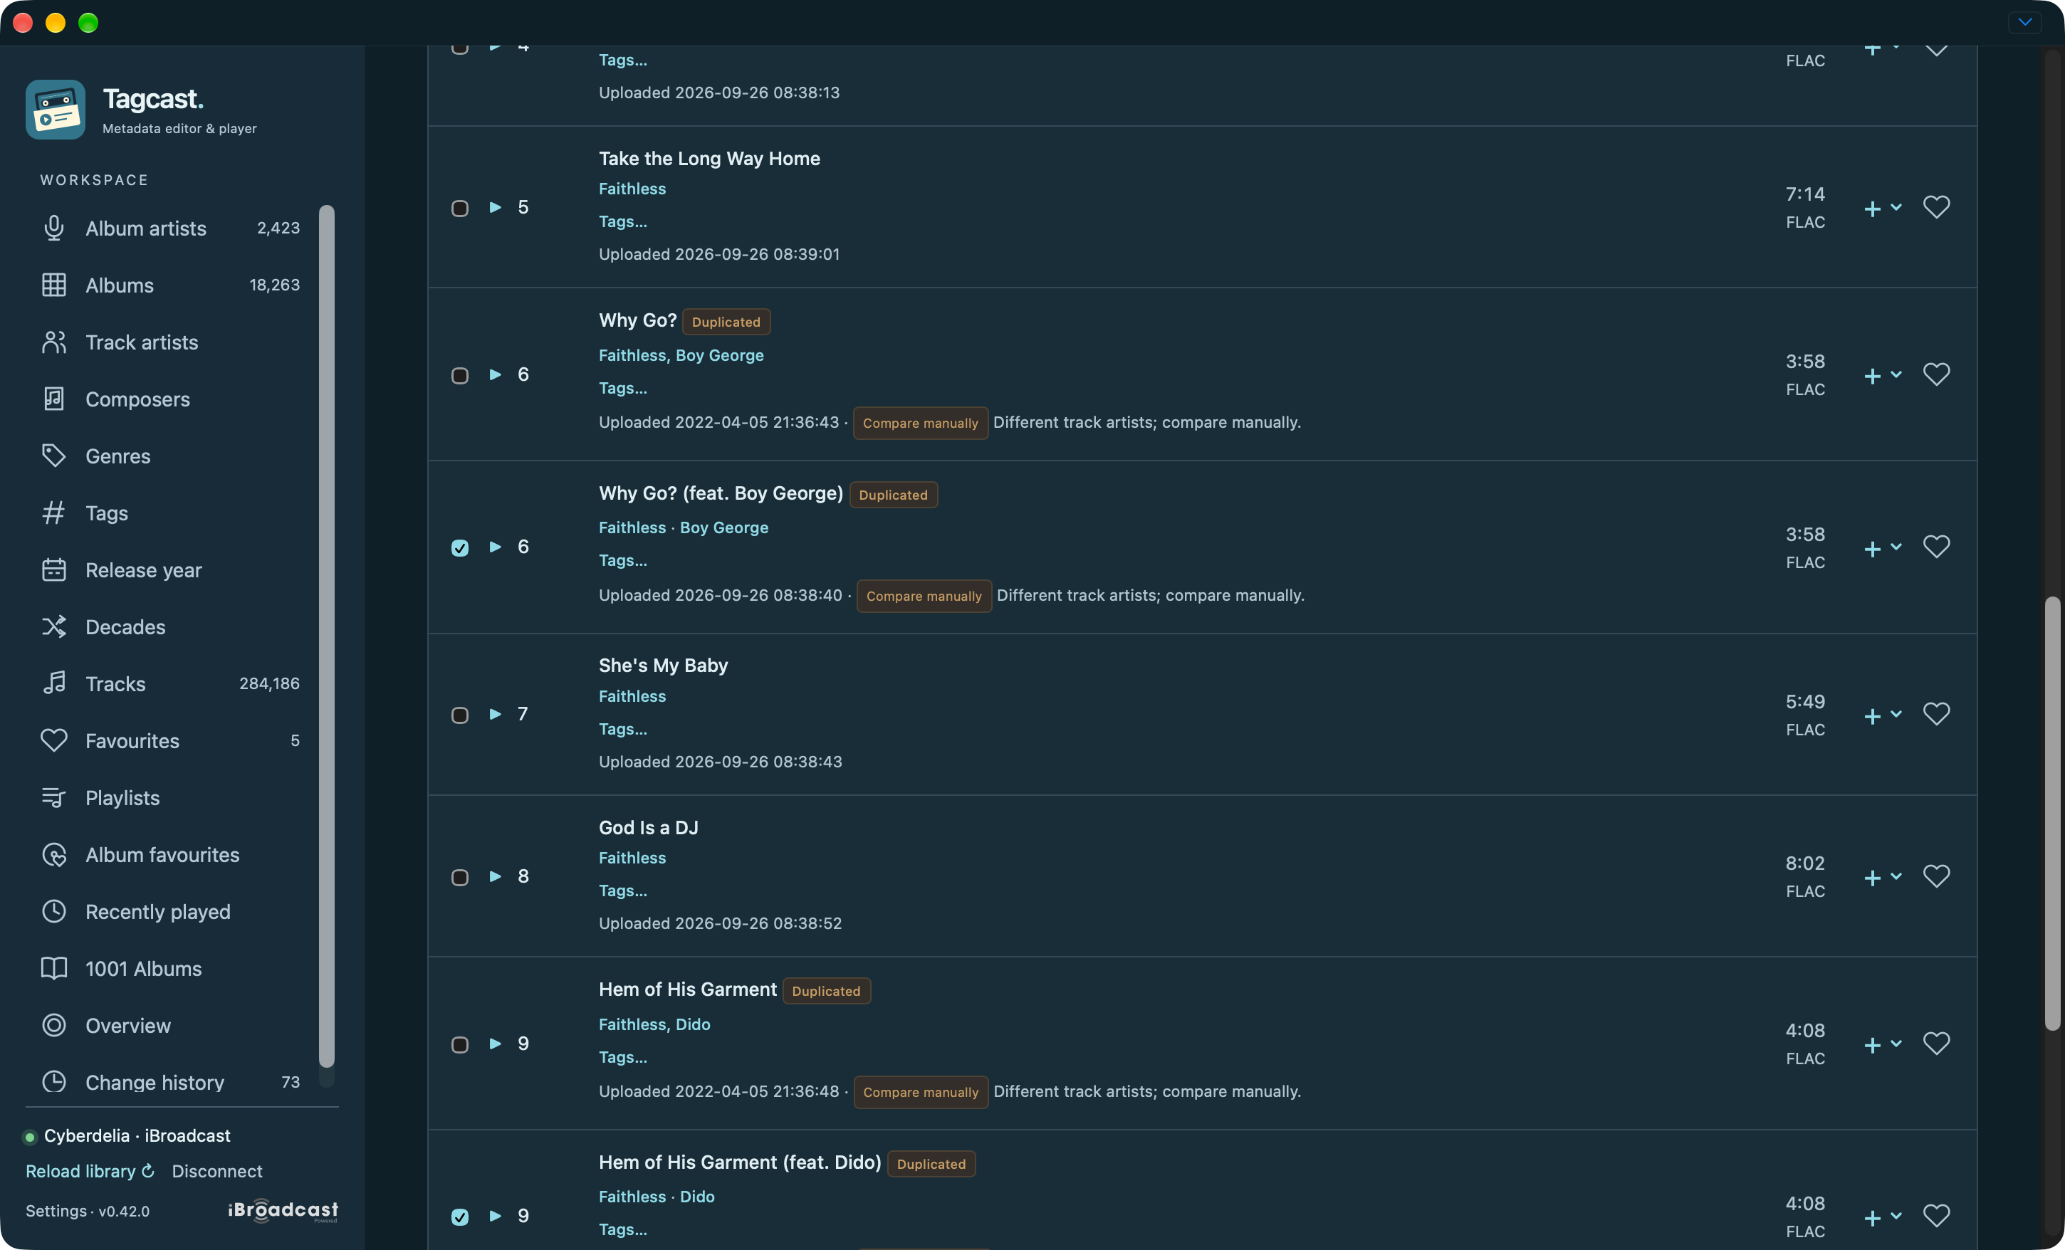Favourite the Take the Long Way Home track
This screenshot has width=2065, height=1250.
coord(1936,207)
